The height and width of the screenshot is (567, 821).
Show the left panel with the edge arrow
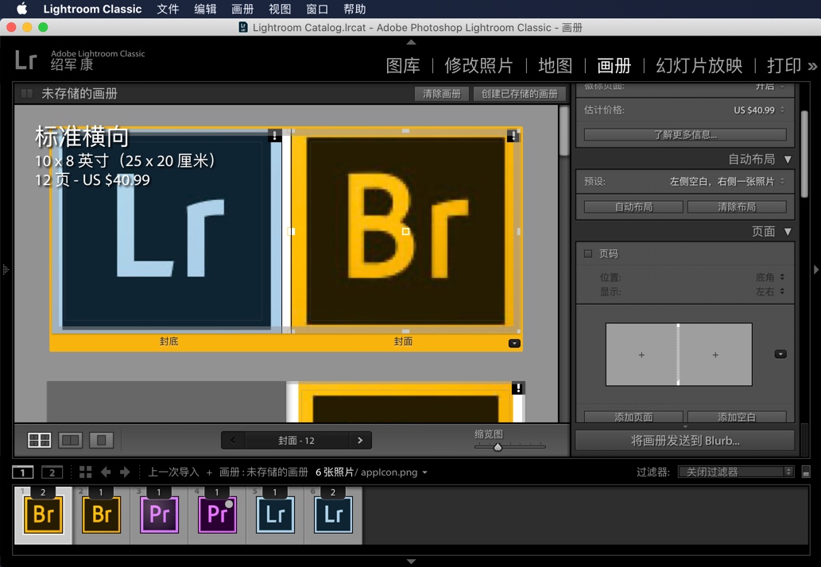(x=6, y=269)
